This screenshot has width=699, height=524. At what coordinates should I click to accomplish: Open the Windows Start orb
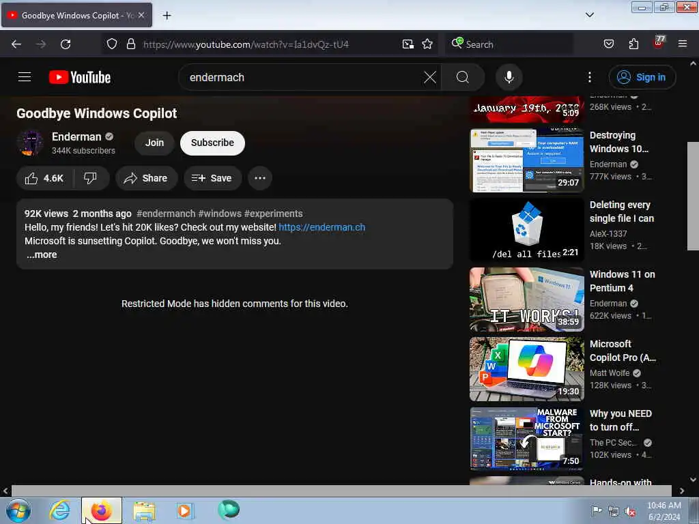[x=18, y=510]
